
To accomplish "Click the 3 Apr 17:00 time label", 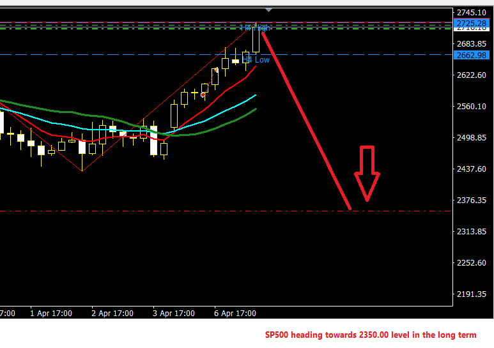I will tap(174, 314).
